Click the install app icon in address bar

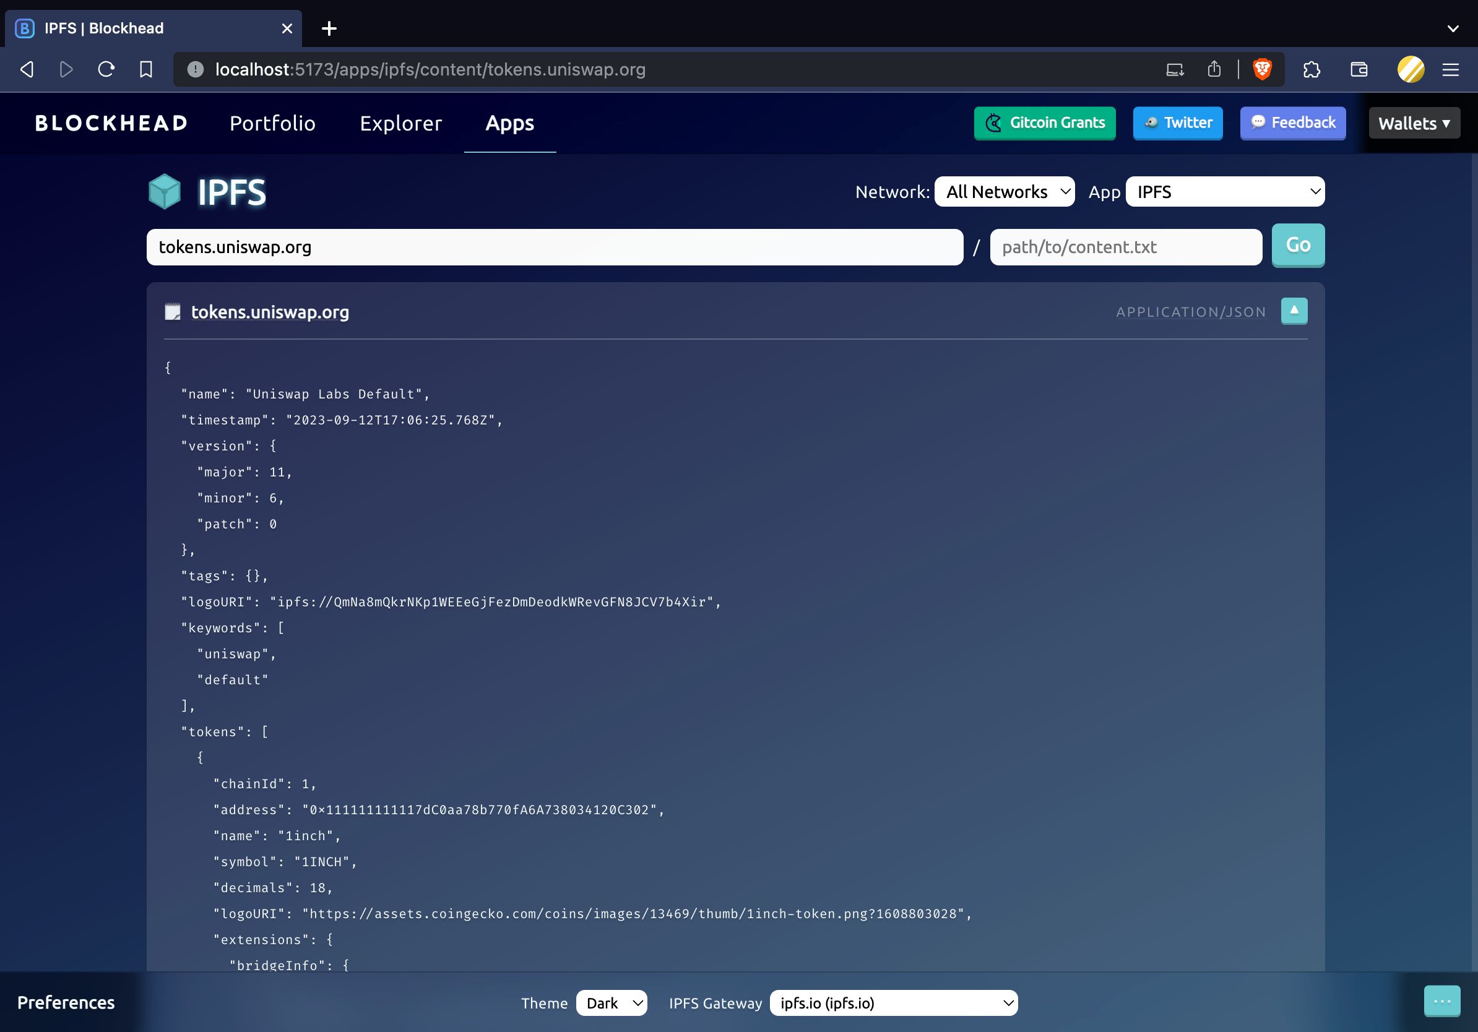[x=1175, y=69]
